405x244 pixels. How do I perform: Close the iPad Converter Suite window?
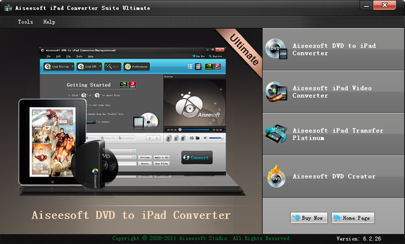(384, 5)
